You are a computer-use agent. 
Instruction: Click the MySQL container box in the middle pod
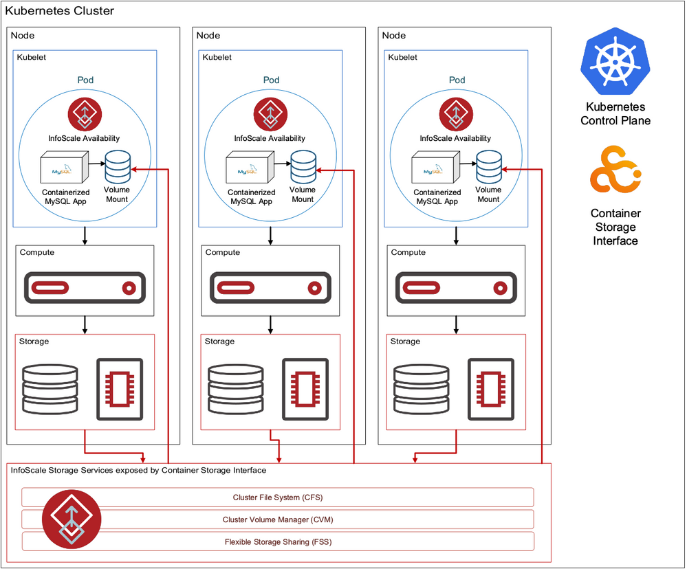(x=250, y=167)
